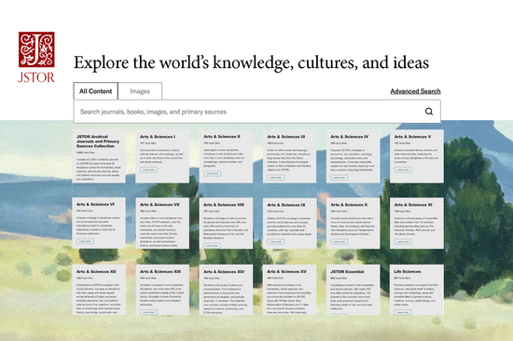Click Learn more on Arts & Sciences V
Image resolution: width=513 pixels, height=341 pixels.
point(403,170)
